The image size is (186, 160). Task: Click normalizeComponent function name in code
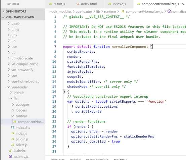pos(130,47)
